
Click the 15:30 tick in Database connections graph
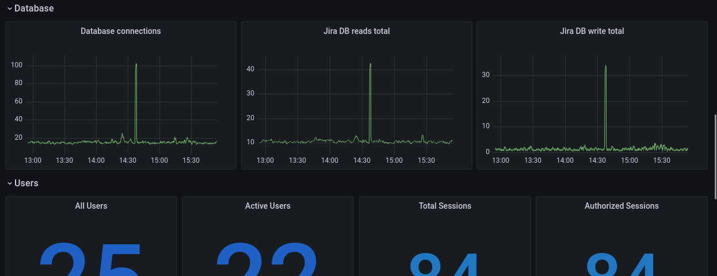(x=191, y=160)
